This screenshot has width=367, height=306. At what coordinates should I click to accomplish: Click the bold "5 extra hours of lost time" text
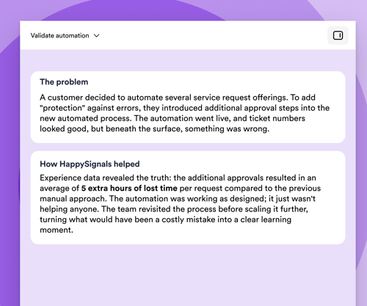pos(129,188)
